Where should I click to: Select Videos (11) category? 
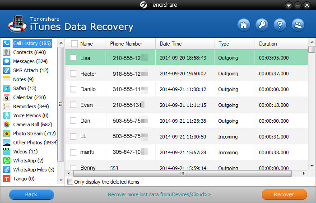(25, 152)
